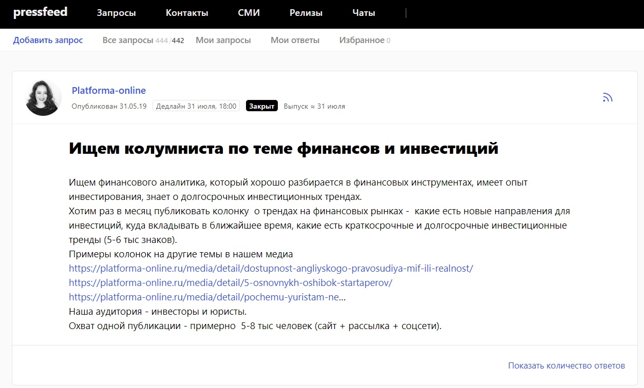This screenshot has width=644, height=388.
Task: Click the Дедлайн 31 июля badge
Action: pos(196,106)
